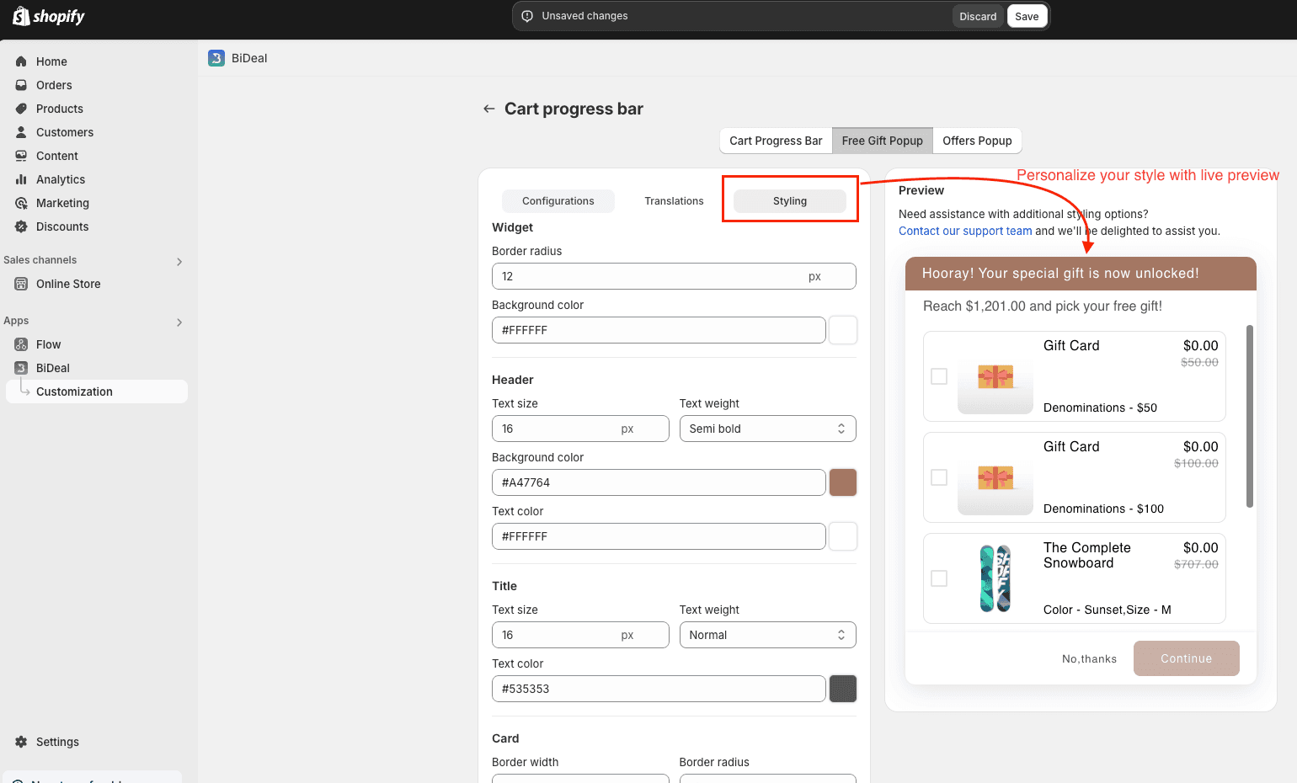The image size is (1297, 783).
Task: Open the Title Text weight dropdown
Action: pos(767,635)
